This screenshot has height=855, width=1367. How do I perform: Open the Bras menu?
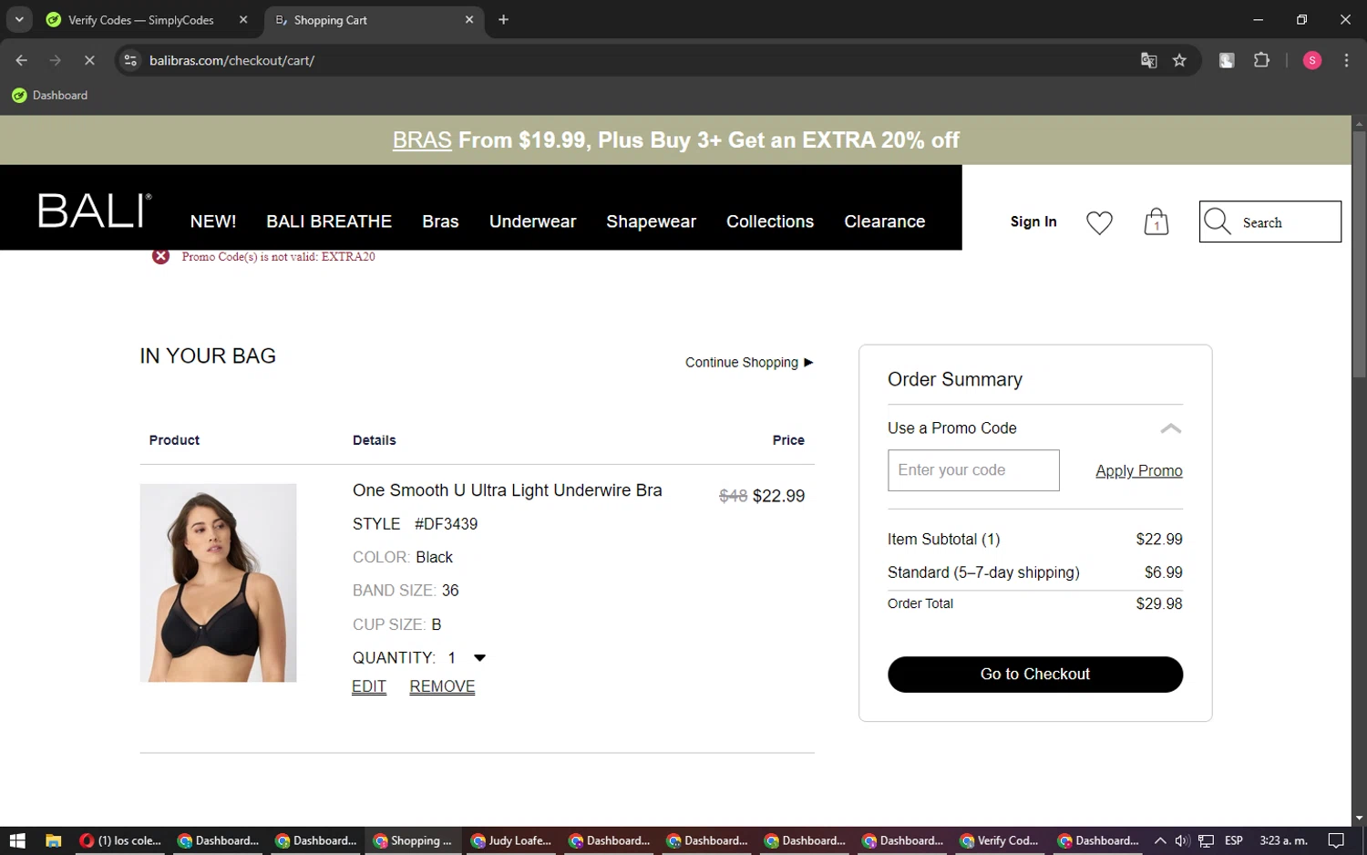pos(440,221)
